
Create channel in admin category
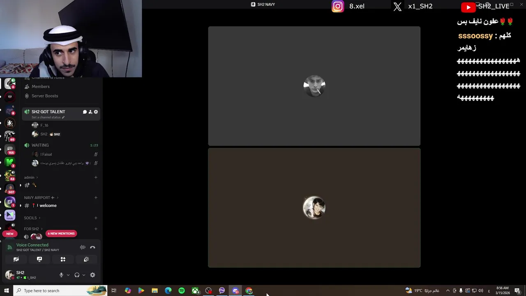tap(96, 178)
